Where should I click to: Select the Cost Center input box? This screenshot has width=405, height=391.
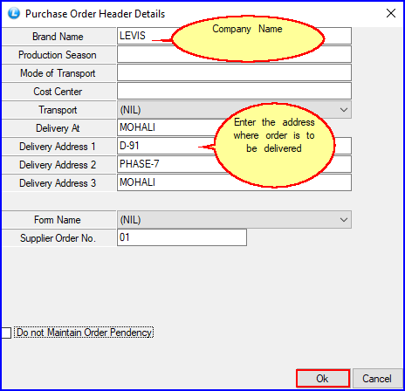(234, 91)
